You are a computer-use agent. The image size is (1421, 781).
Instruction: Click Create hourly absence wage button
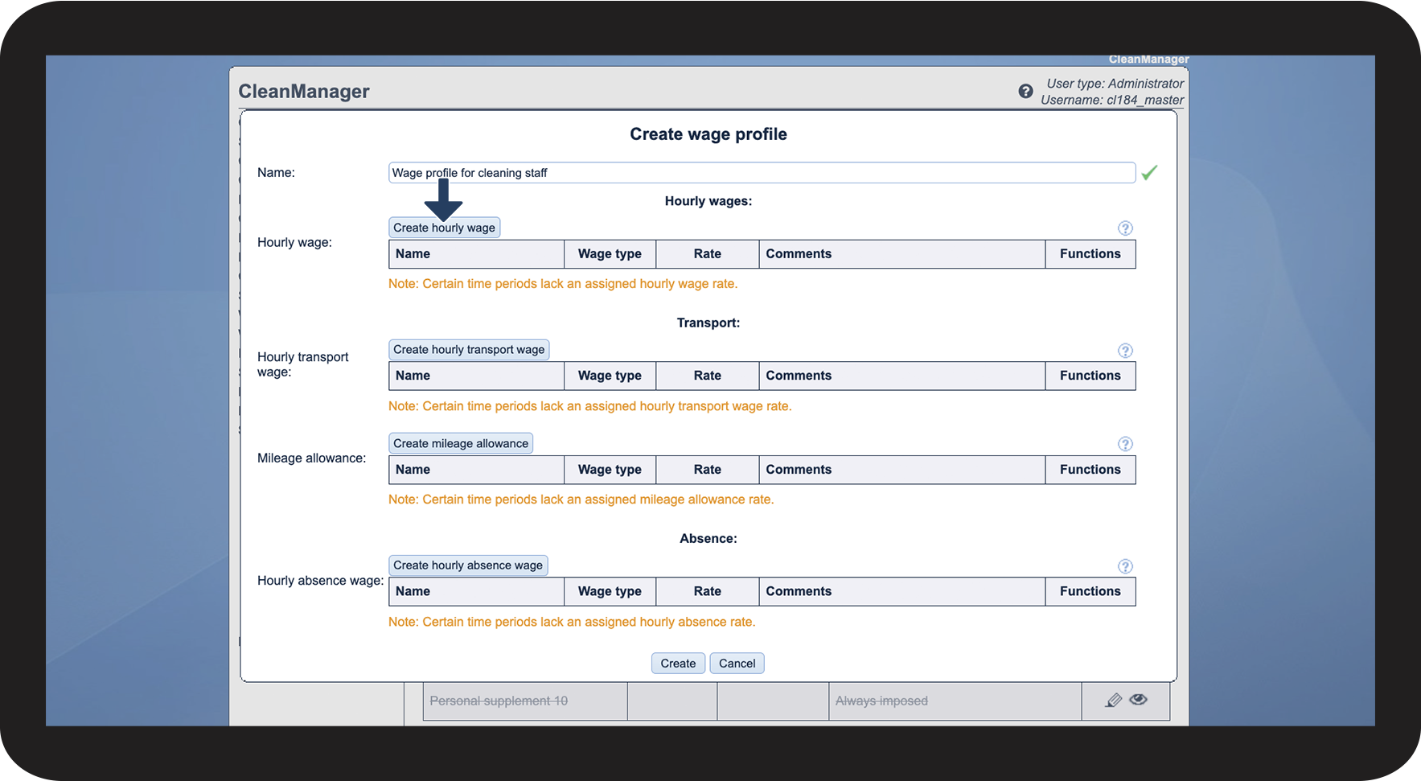(x=468, y=565)
